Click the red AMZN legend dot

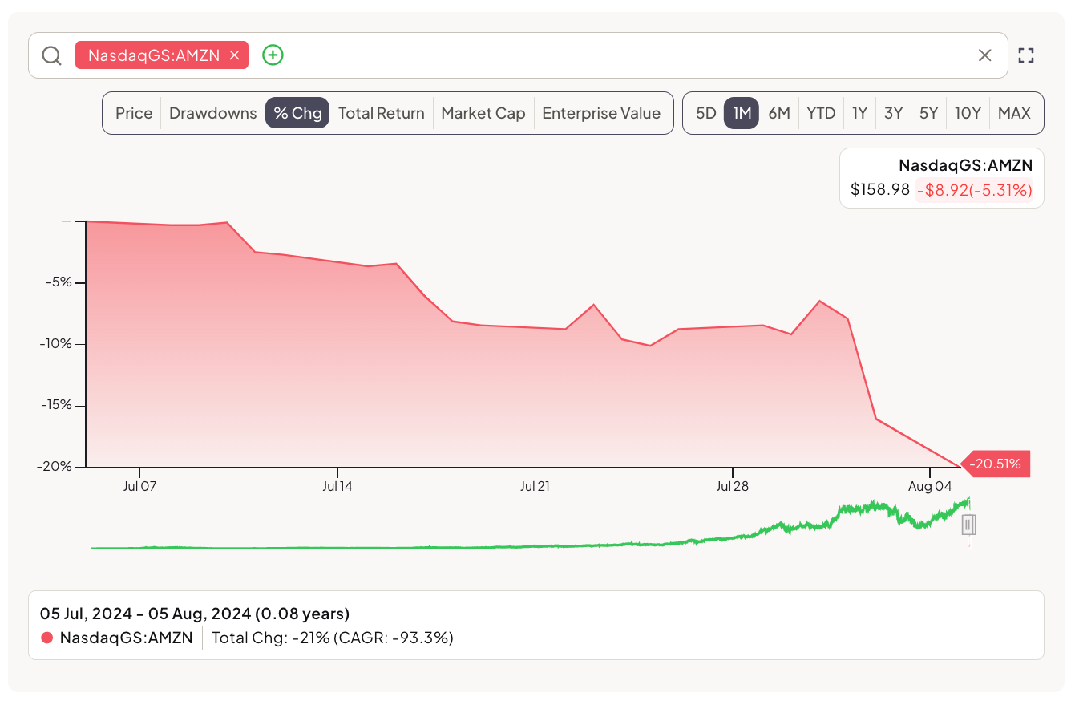pos(46,638)
